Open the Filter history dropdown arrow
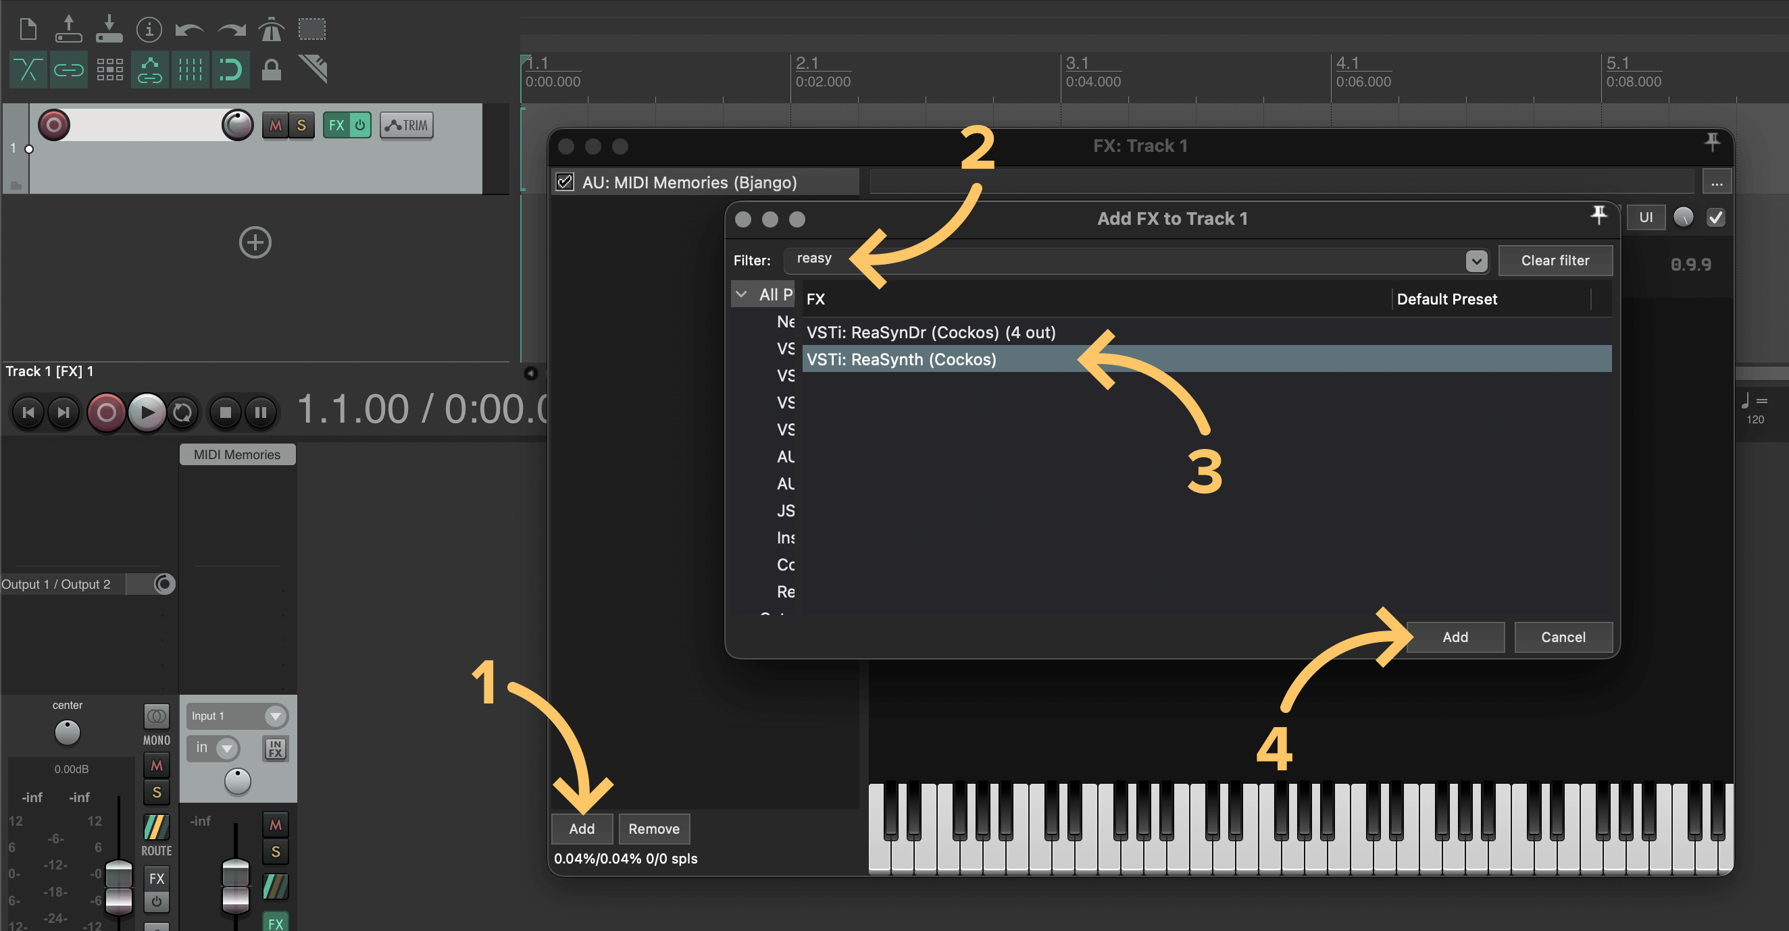 click(x=1476, y=261)
